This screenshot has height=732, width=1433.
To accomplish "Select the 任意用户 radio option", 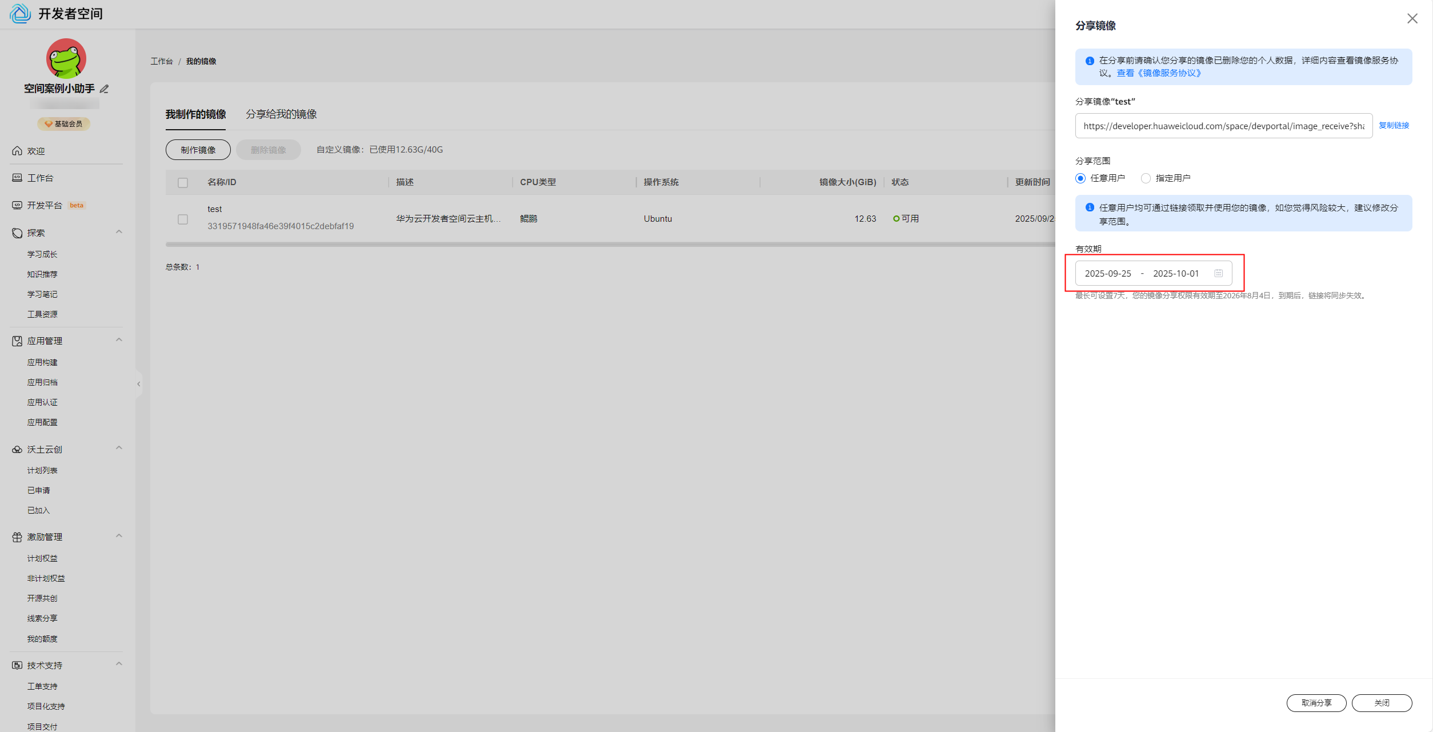I will 1080,178.
